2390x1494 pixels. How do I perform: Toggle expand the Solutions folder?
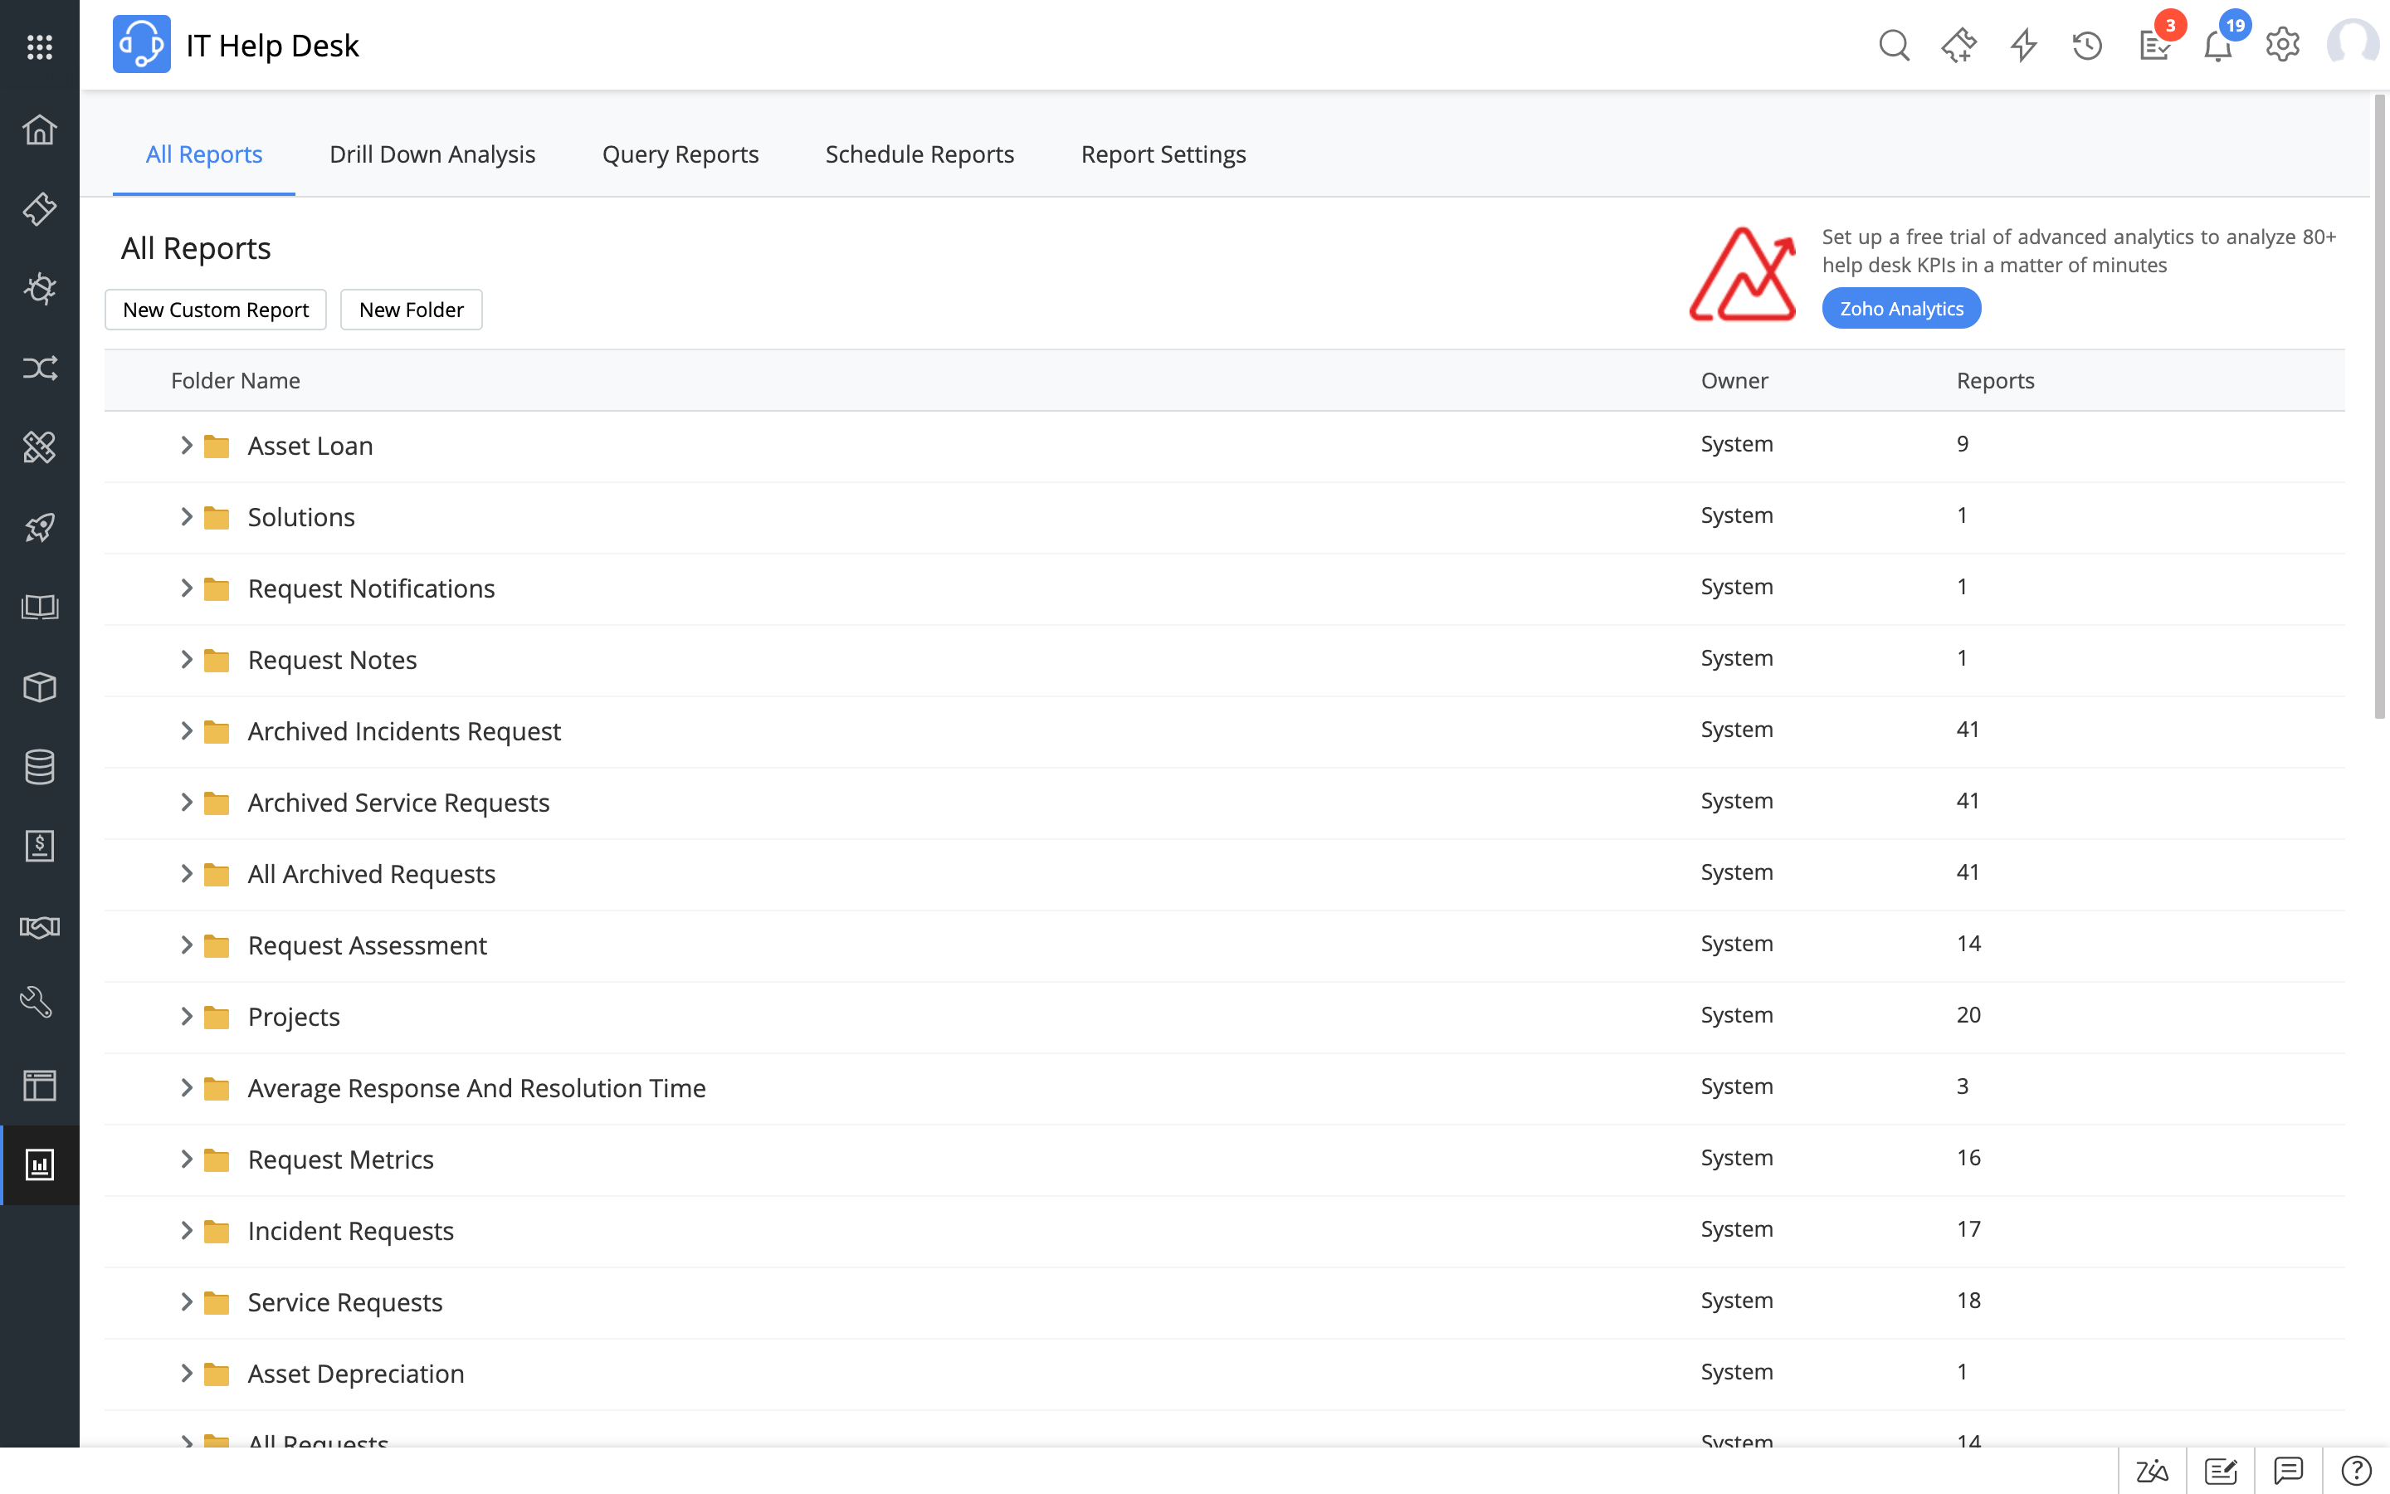(188, 516)
